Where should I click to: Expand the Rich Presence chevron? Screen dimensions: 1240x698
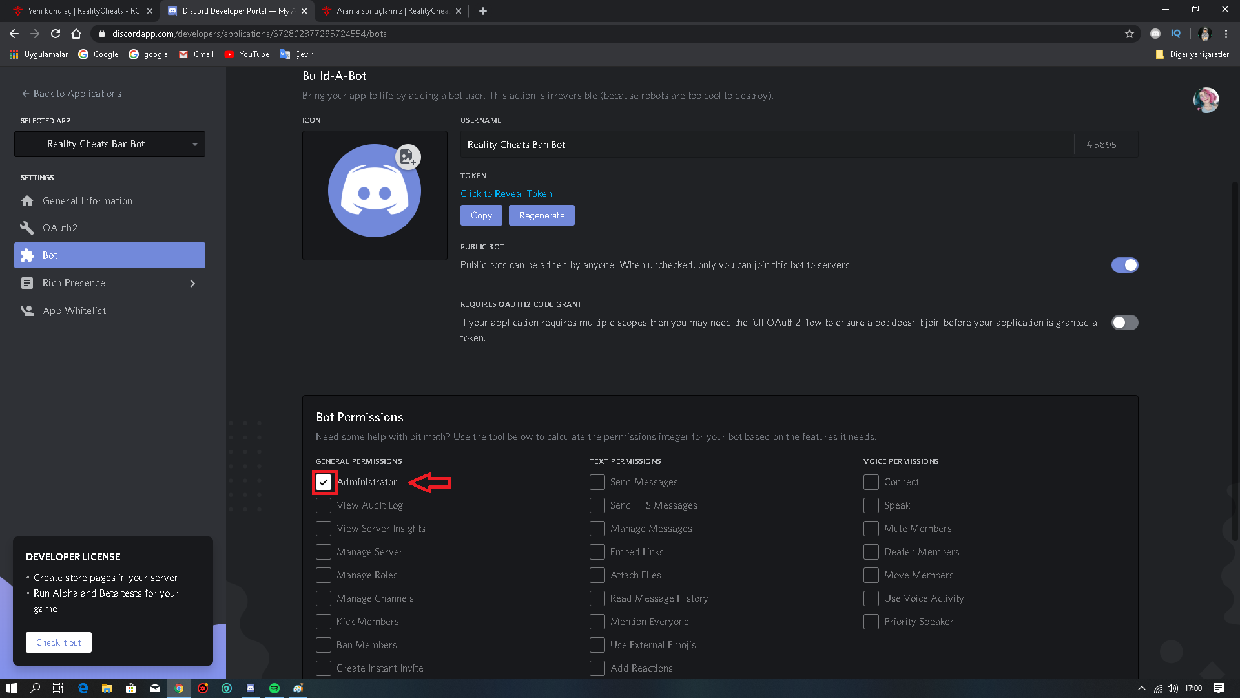coord(192,283)
